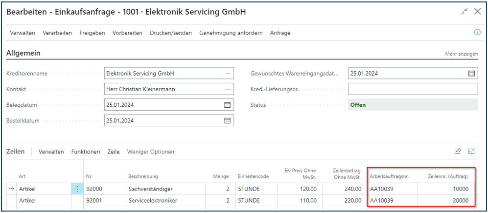
Task: Open the info pane icon
Action: point(477,32)
